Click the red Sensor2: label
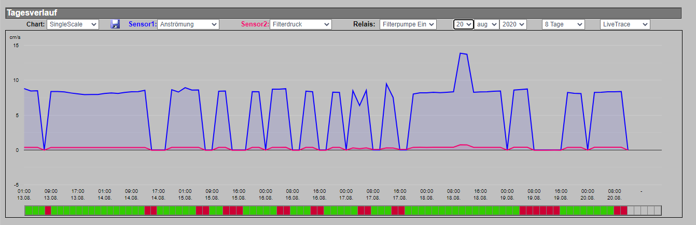The width and height of the screenshot is (696, 225). point(255,24)
